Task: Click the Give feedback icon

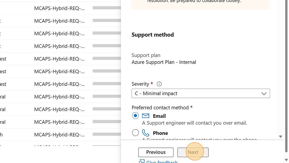Action: point(142,162)
